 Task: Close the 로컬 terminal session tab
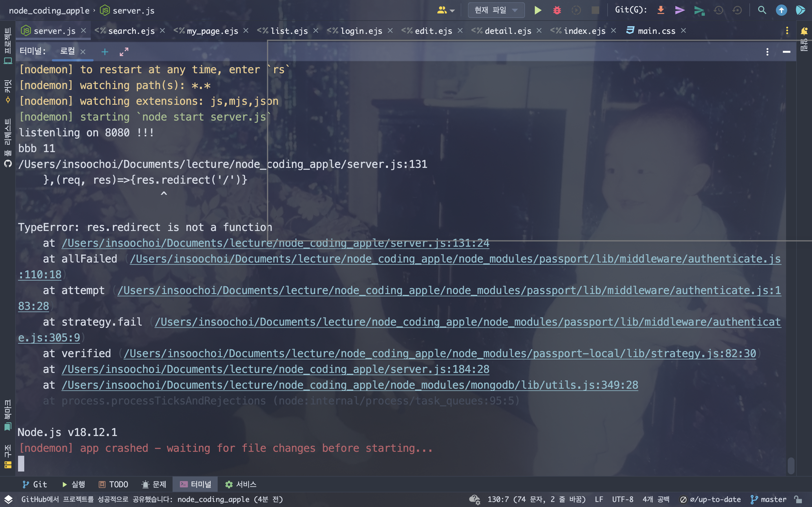coord(83,52)
